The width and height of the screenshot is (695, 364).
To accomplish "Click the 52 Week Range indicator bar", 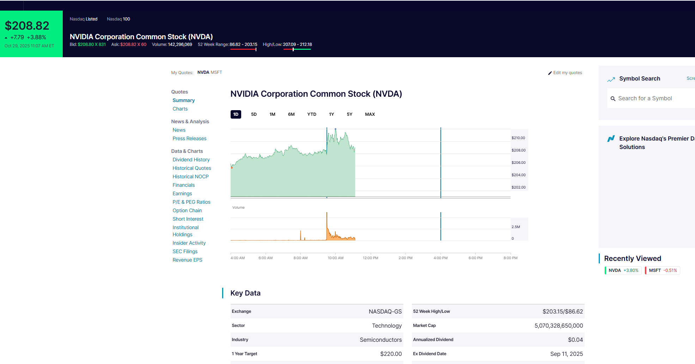I will click(243, 49).
